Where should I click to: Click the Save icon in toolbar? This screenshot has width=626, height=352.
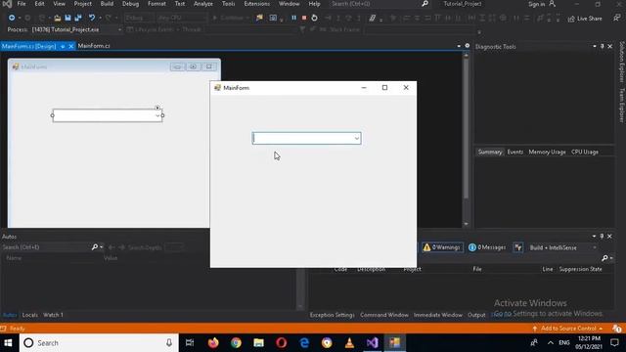coord(67,18)
